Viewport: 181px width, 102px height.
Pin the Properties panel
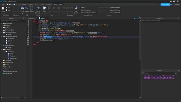178,18
